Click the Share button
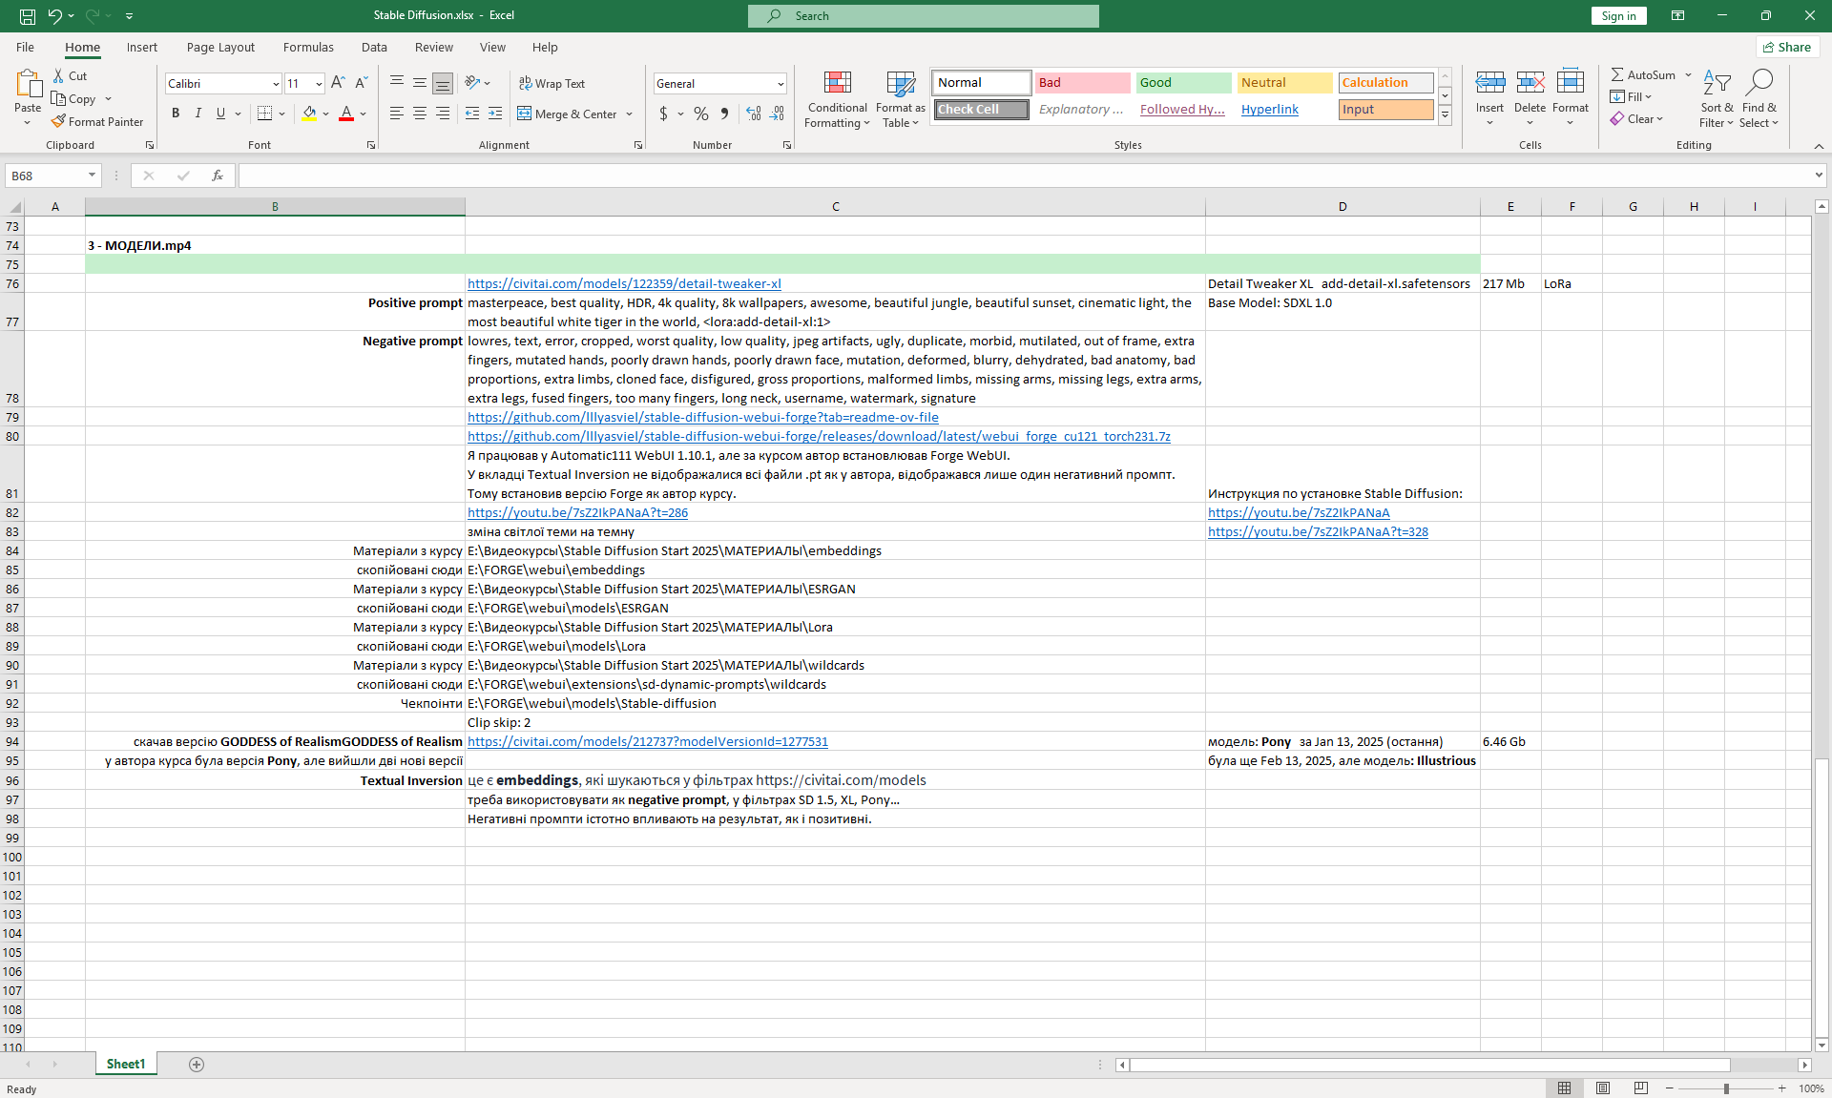This screenshot has height=1098, width=1832. tap(1787, 47)
